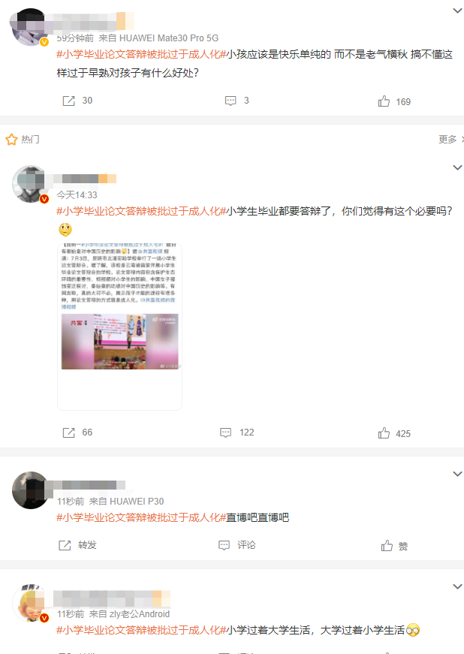Like the post with 169 likes
The image size is (464, 654).
(384, 101)
